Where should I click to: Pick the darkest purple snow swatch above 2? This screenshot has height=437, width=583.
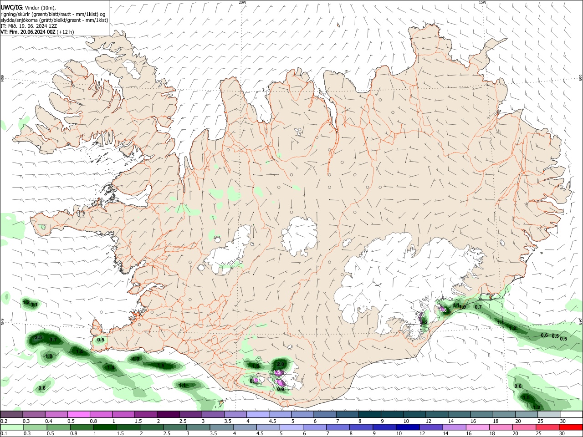coord(168,414)
